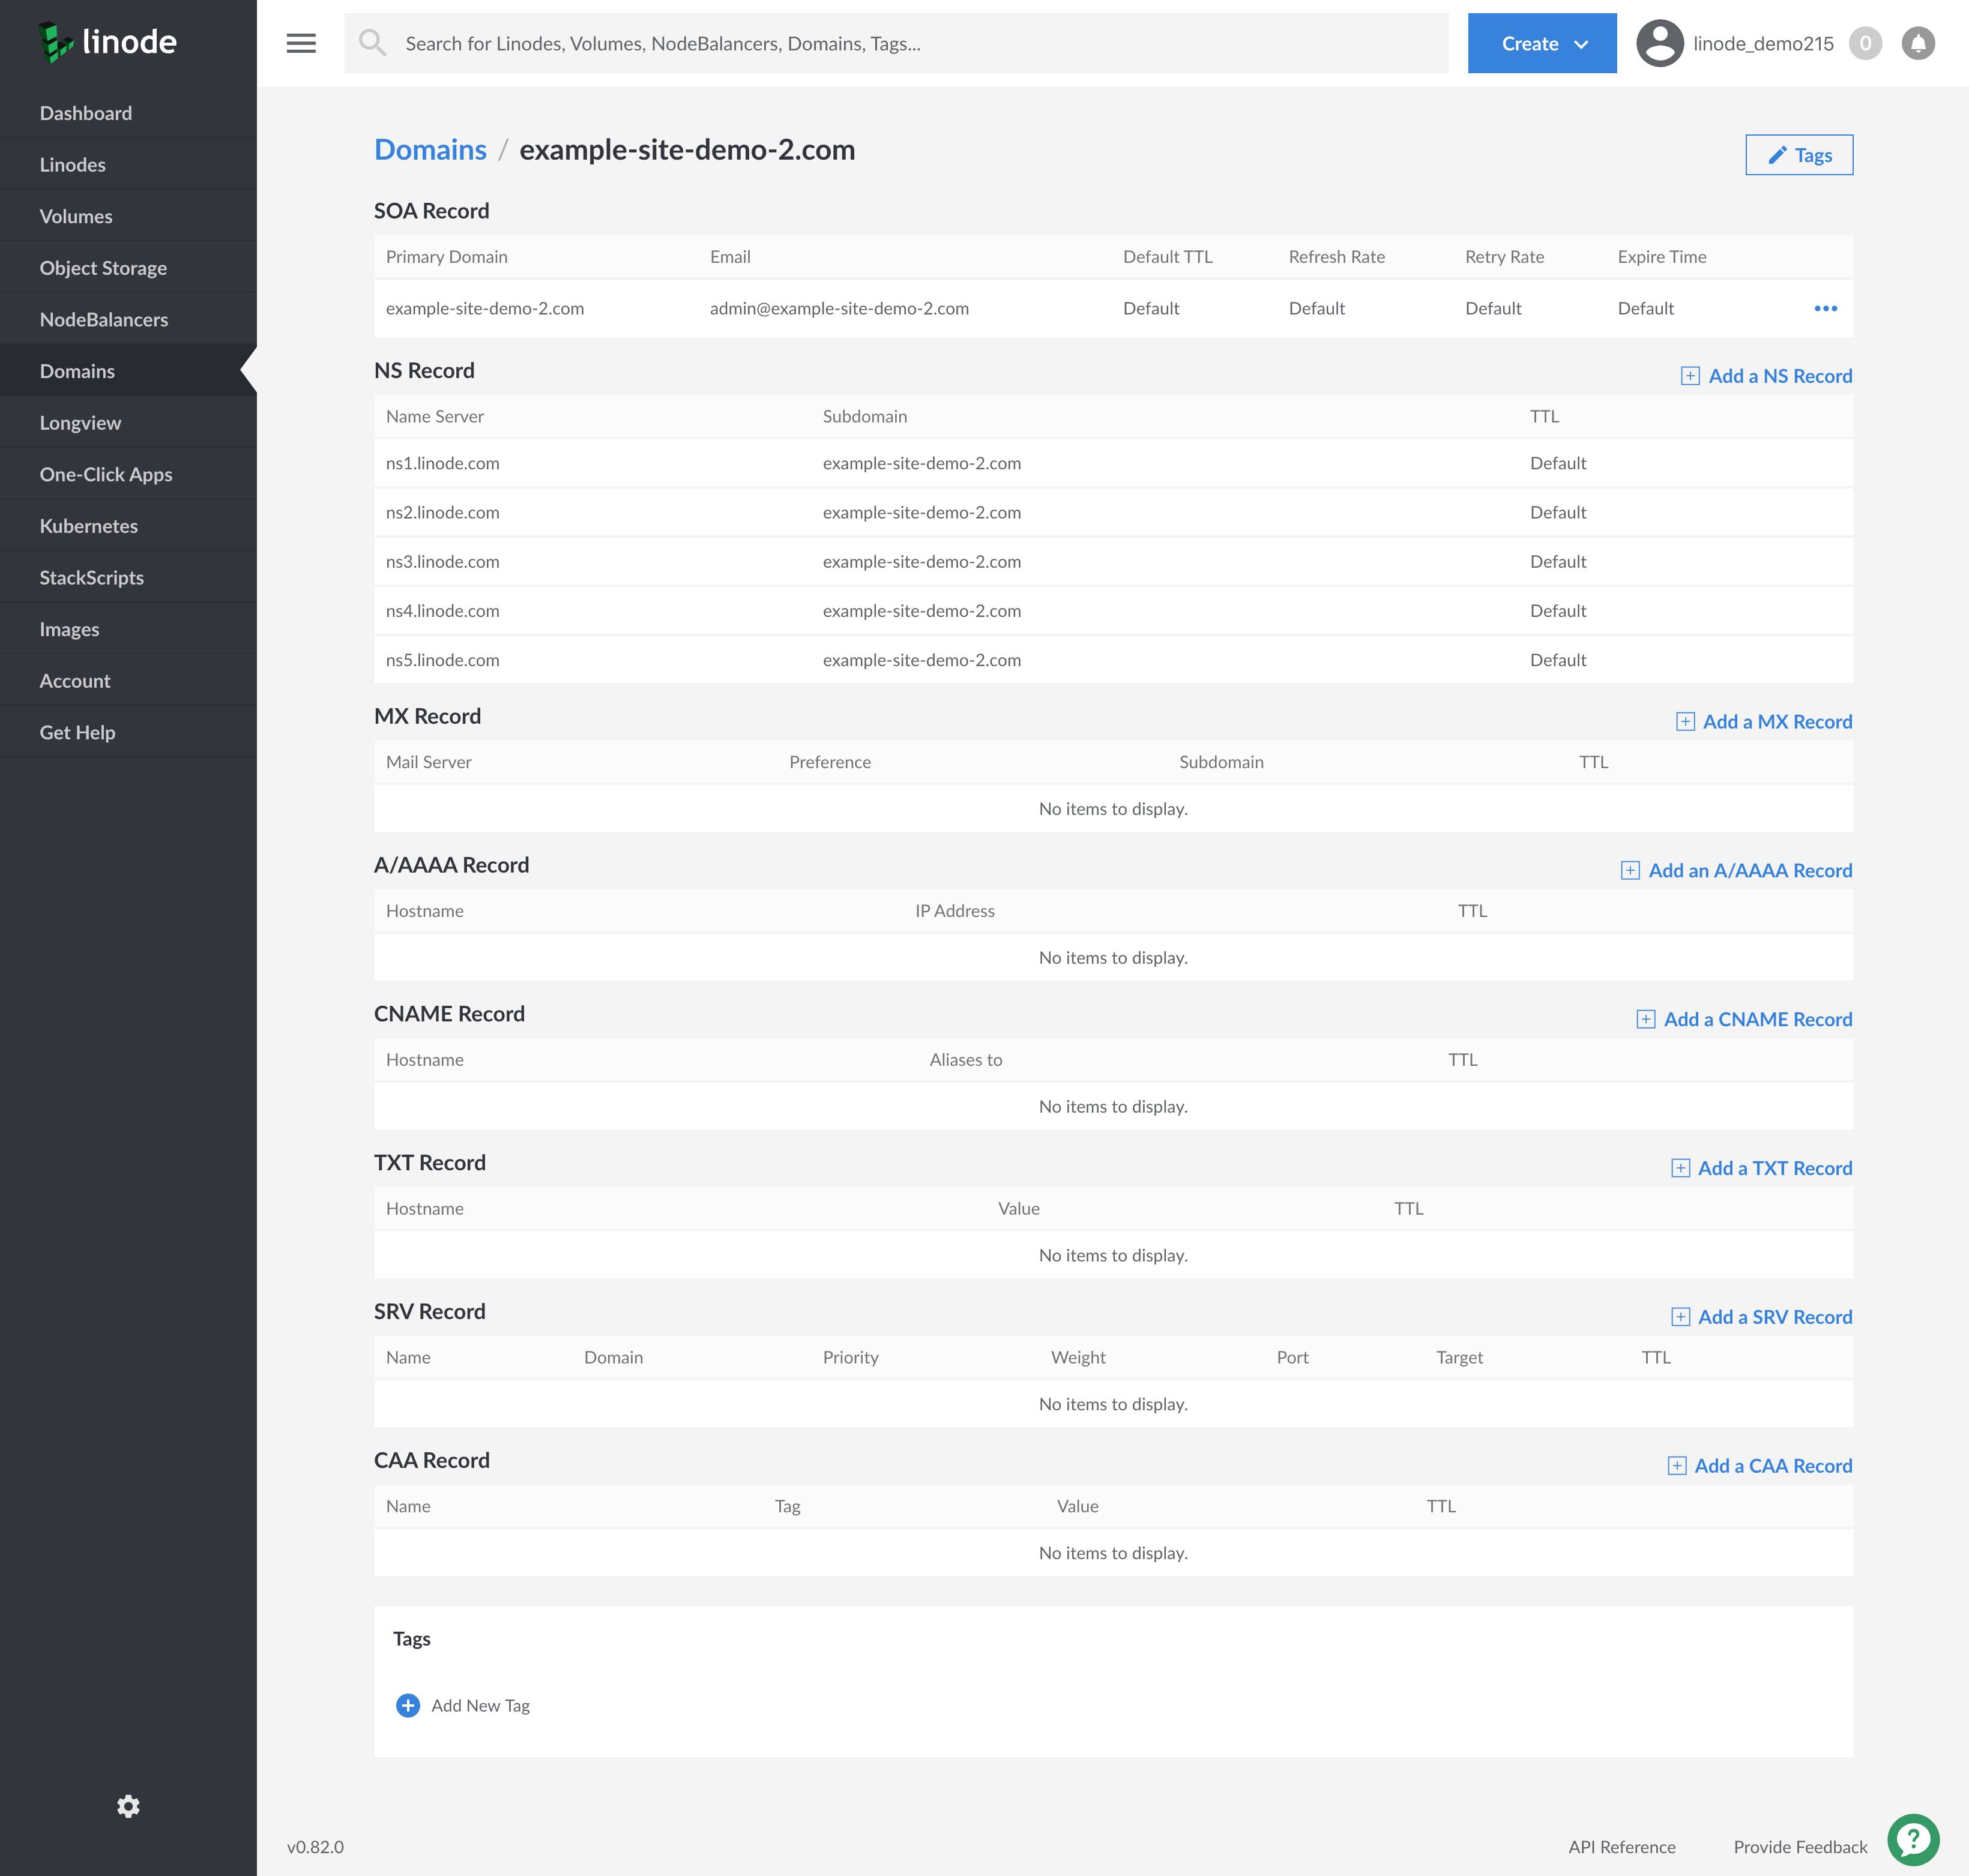The image size is (1969, 1876).
Task: Click inside the search input field
Action: pyautogui.click(x=800, y=43)
